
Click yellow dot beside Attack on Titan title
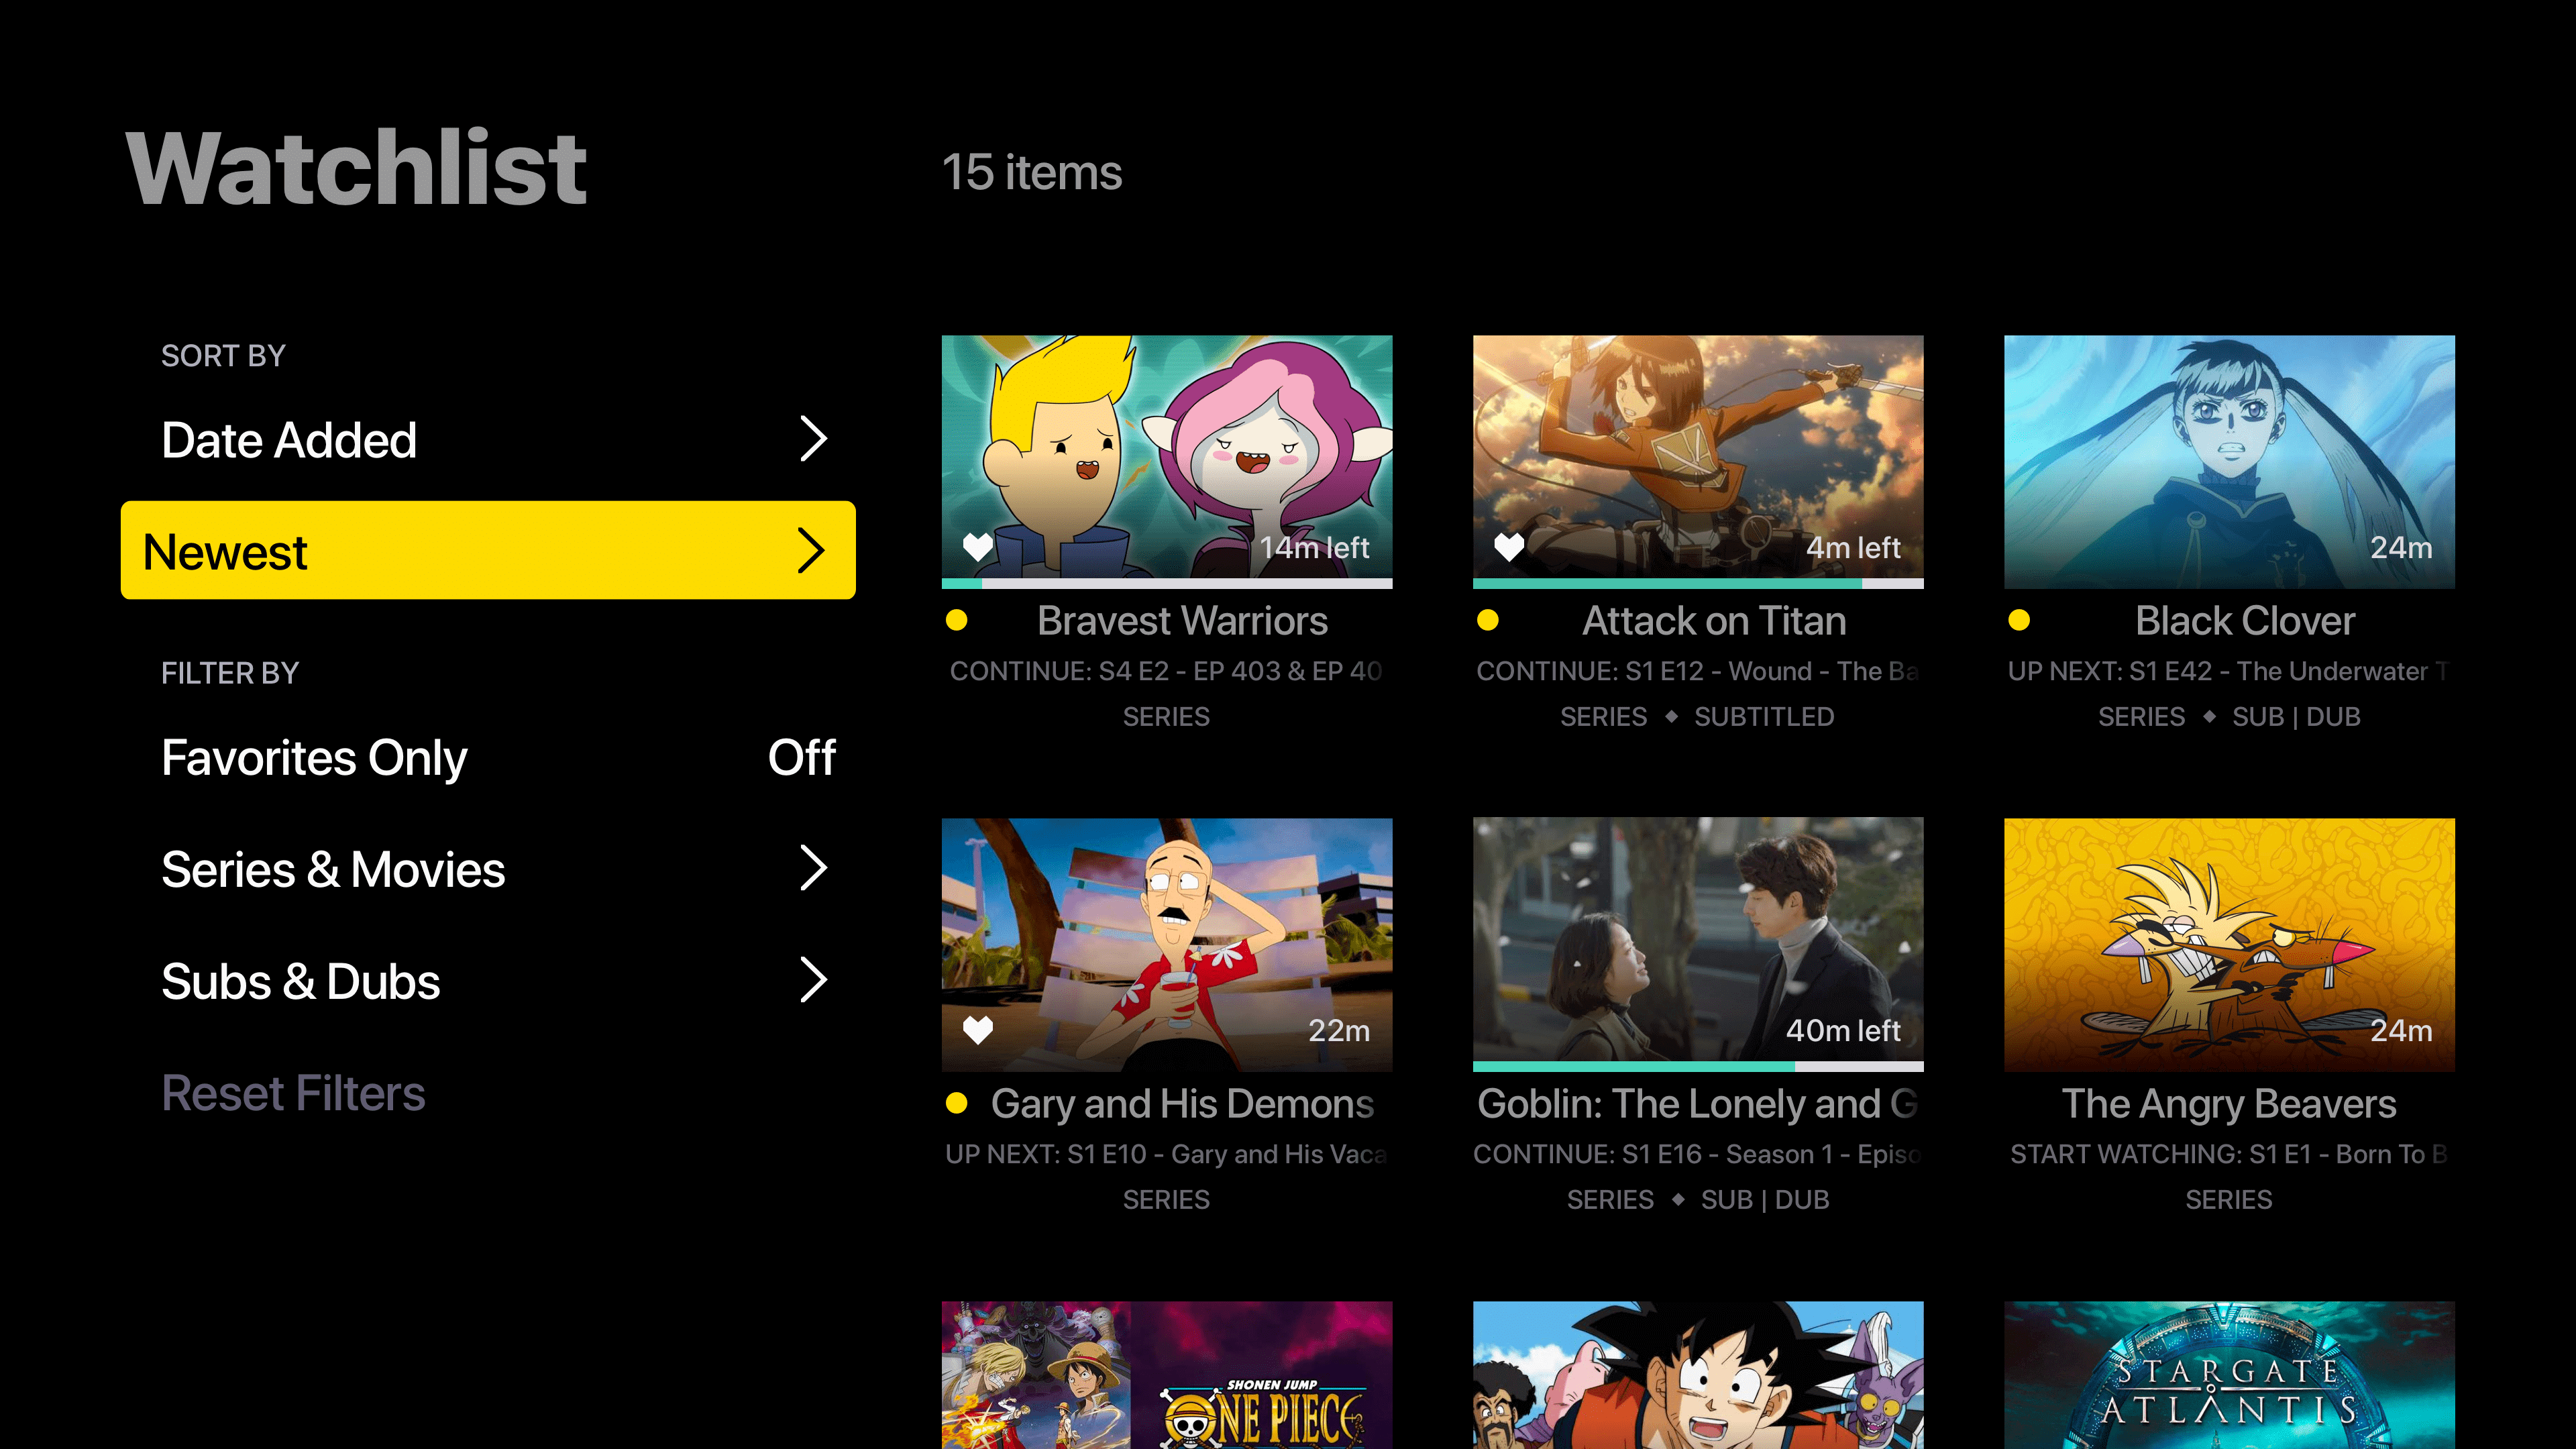[1487, 621]
